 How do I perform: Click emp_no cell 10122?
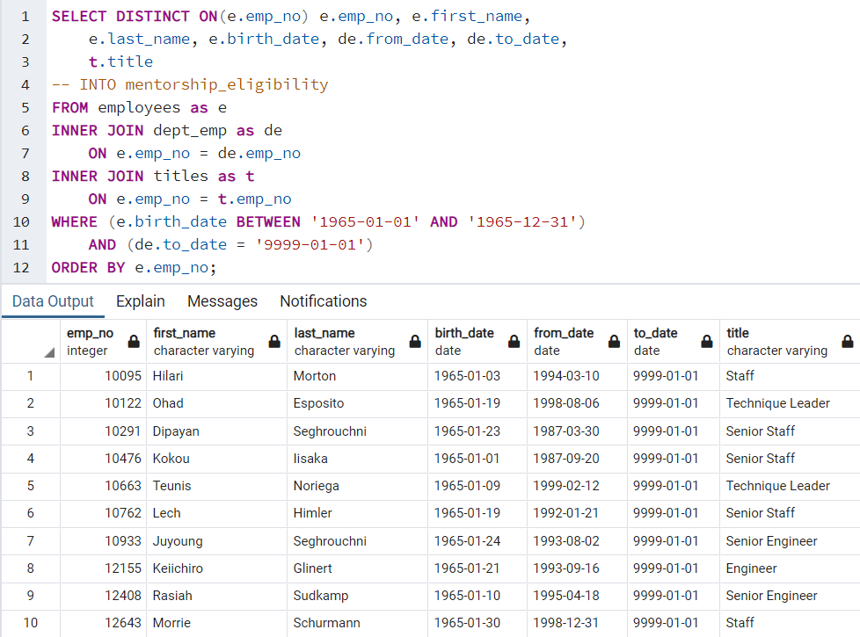[103, 403]
